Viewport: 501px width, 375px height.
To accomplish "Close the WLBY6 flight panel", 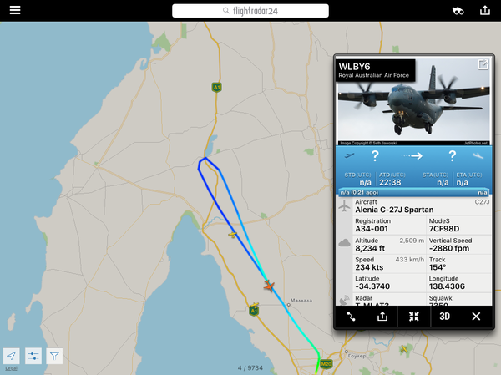I will pos(476,317).
